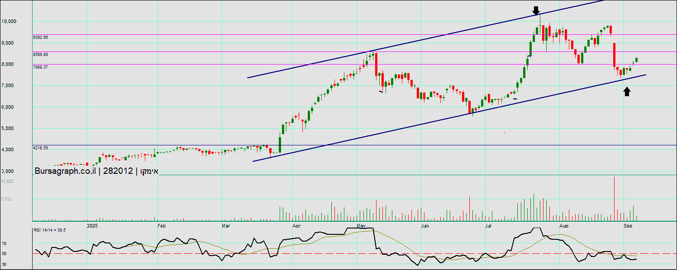677x270 pixels.
Task: Click the 10,623 volume scale label
Action: coord(7,181)
